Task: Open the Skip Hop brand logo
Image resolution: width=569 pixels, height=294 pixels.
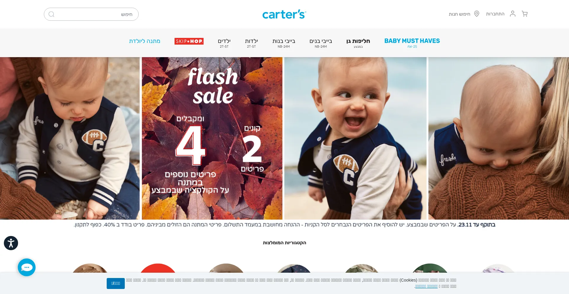Action: pyautogui.click(x=189, y=41)
